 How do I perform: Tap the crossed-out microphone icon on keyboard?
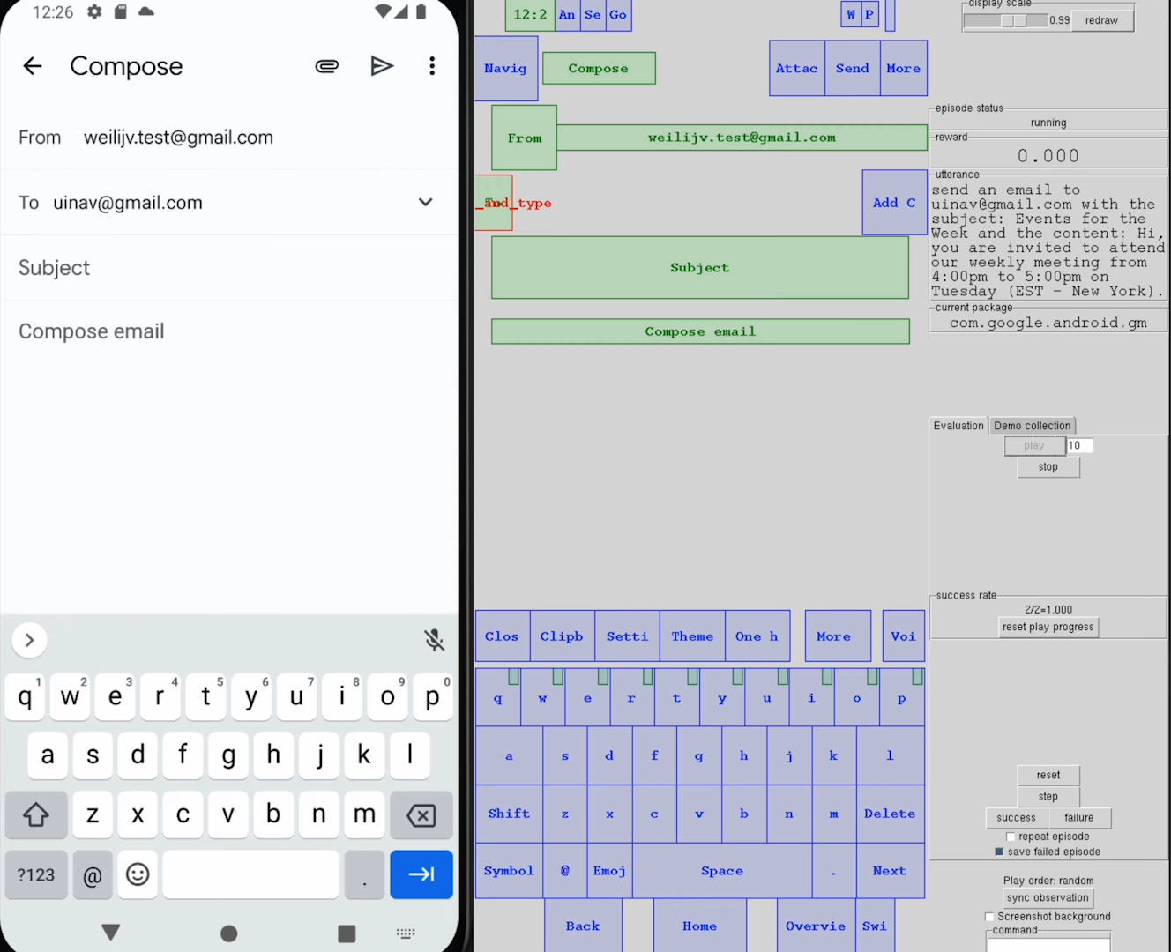tap(434, 640)
